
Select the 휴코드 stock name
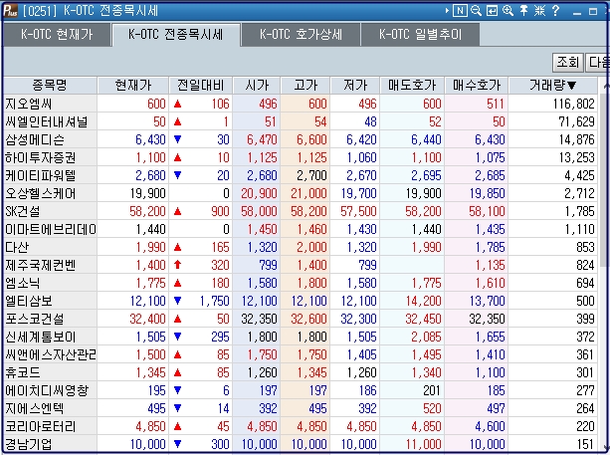[22, 372]
